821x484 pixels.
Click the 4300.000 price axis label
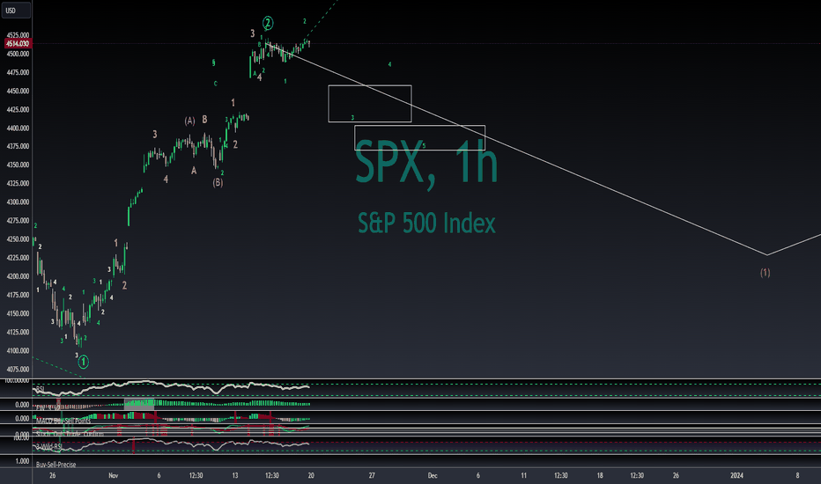click(x=18, y=202)
